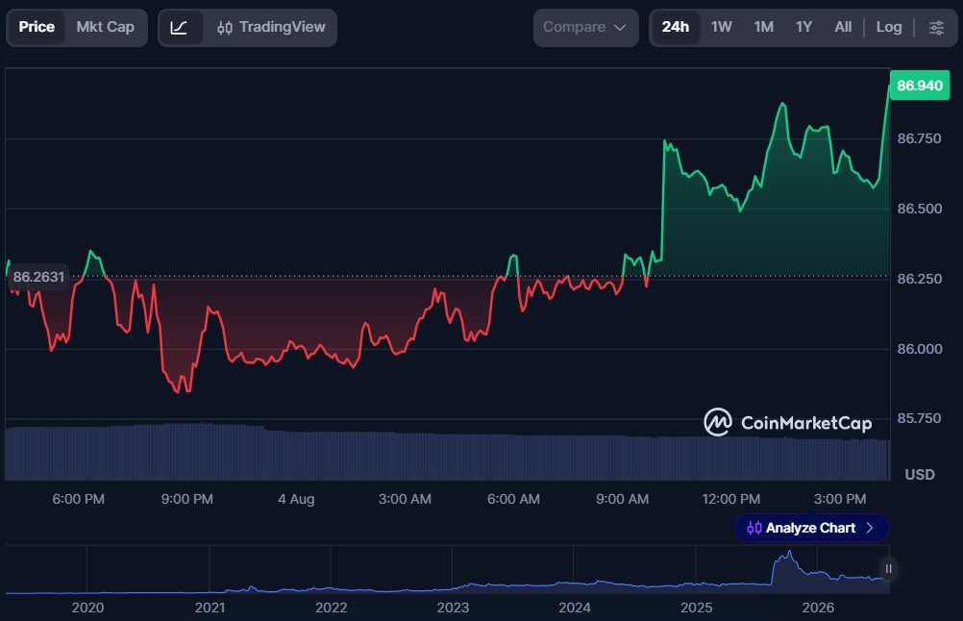Click the 4 Aug date label
This screenshot has width=963, height=621.
pyautogui.click(x=296, y=499)
